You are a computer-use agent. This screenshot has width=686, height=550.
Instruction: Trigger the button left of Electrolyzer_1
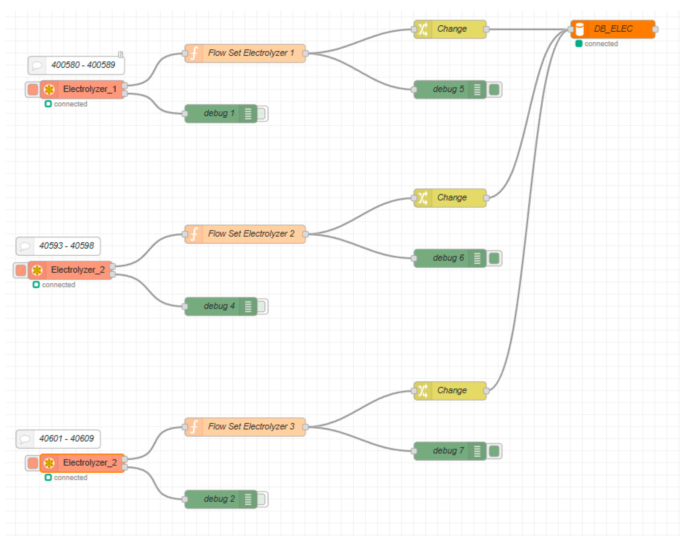pos(32,89)
